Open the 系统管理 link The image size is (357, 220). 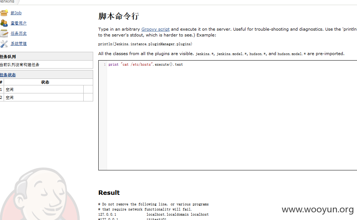18,44
